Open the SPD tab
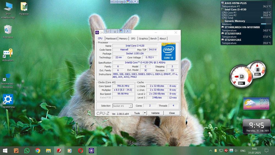Image resolution: width=275 pixels, height=155 pixels. (x=133, y=39)
